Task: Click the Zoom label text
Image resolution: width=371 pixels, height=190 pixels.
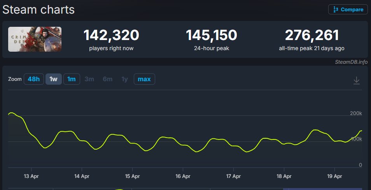Action: click(15, 79)
